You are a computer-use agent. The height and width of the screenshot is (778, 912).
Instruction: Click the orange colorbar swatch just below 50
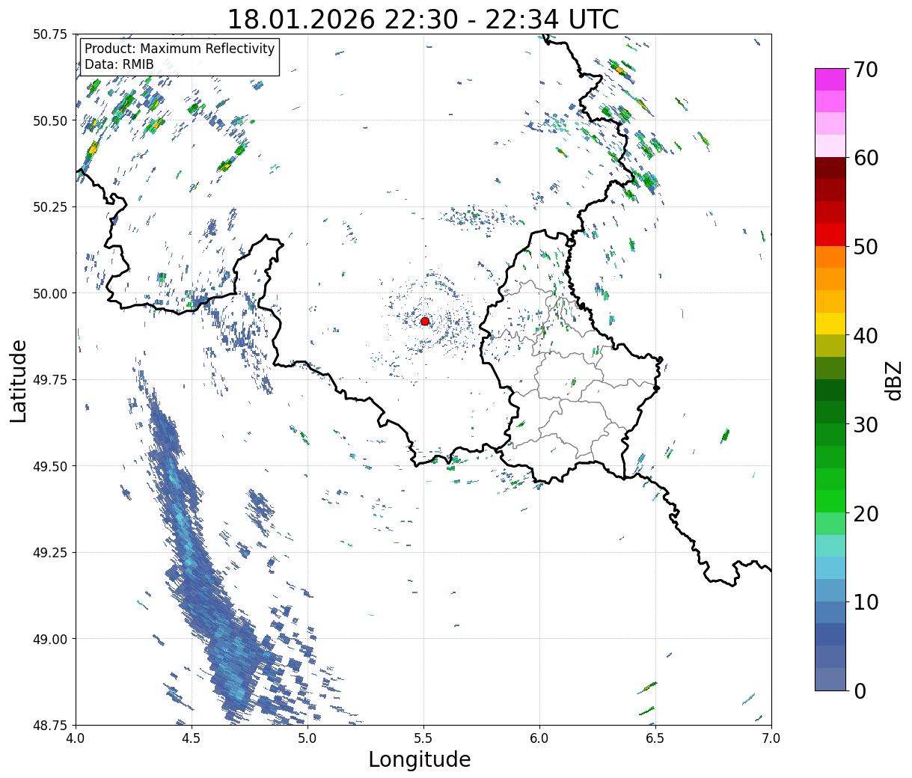click(x=830, y=257)
